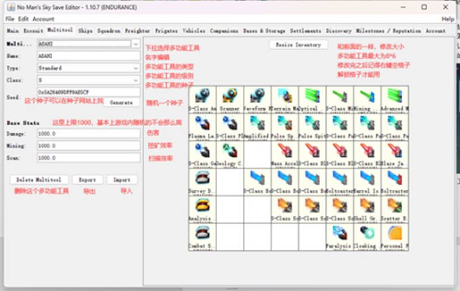Screen dimensions: 460x291
Task: Select the Waveform Recycler slot icon
Action: click(x=257, y=99)
